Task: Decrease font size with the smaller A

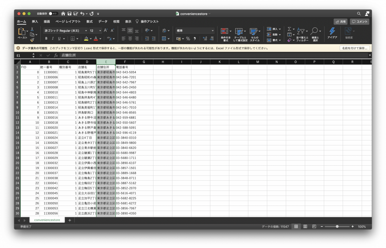Action: click(112, 30)
